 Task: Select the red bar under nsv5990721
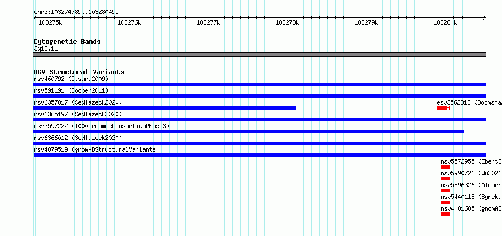click(x=446, y=179)
